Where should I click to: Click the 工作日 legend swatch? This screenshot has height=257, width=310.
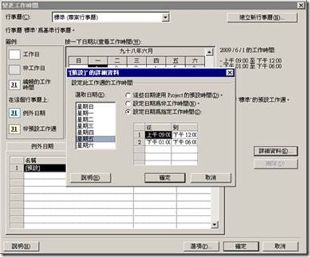point(15,55)
